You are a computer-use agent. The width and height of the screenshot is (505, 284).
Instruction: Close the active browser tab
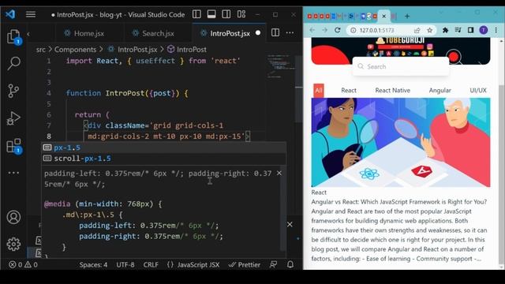pyautogui.click(x=384, y=16)
